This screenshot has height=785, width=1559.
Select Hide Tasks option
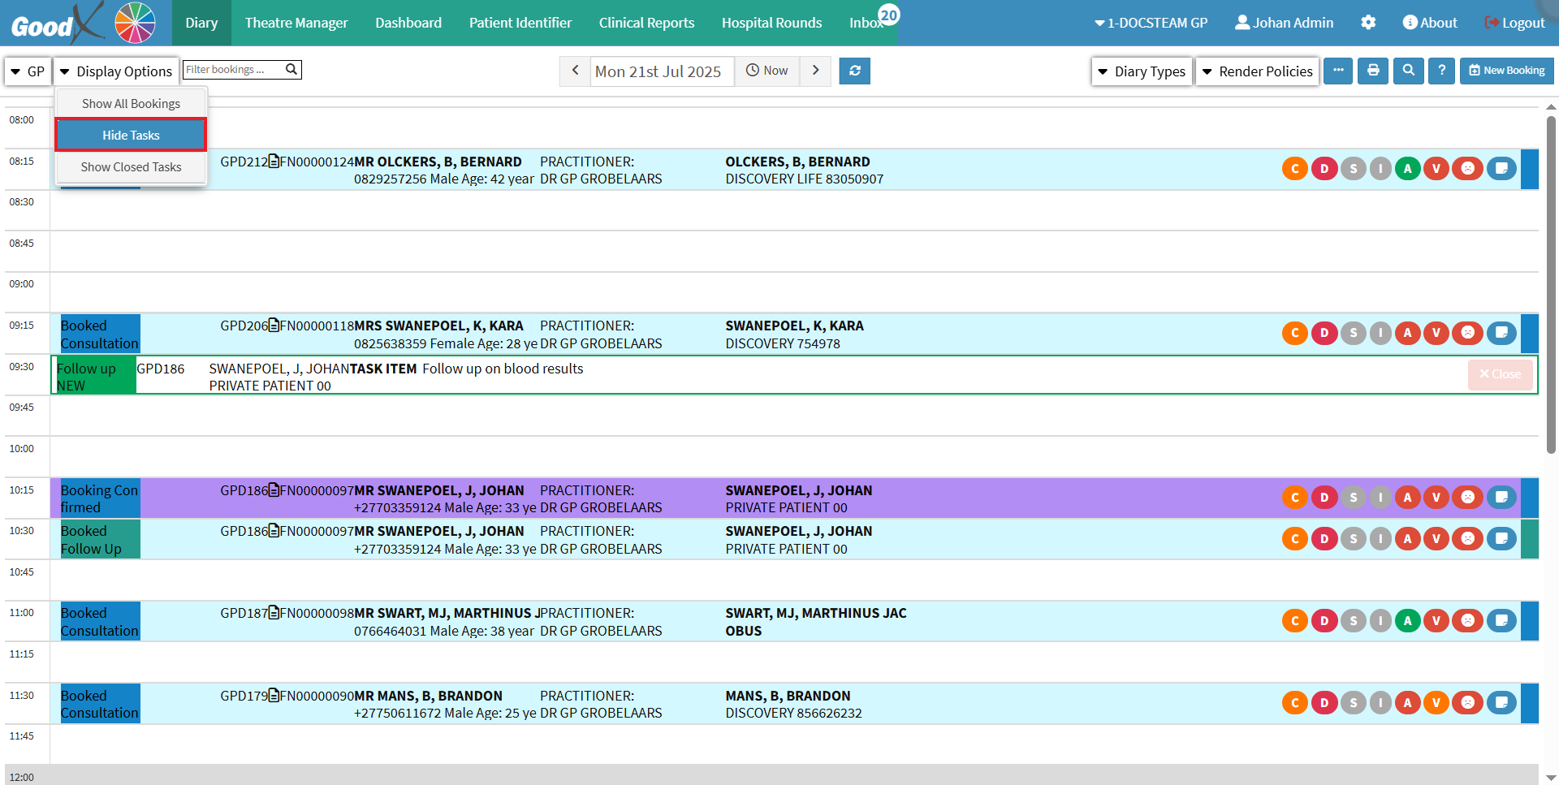[131, 135]
